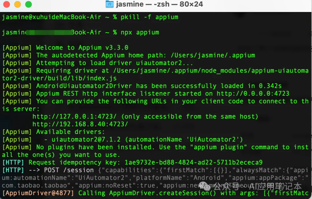Click 'AppiumDriver.createSession()' text
This screenshot has height=199, width=312.
(x=162, y=193)
